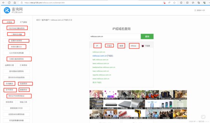Click the orange-robed monks ad thumbnail
The image size is (210, 123).
point(152,95)
